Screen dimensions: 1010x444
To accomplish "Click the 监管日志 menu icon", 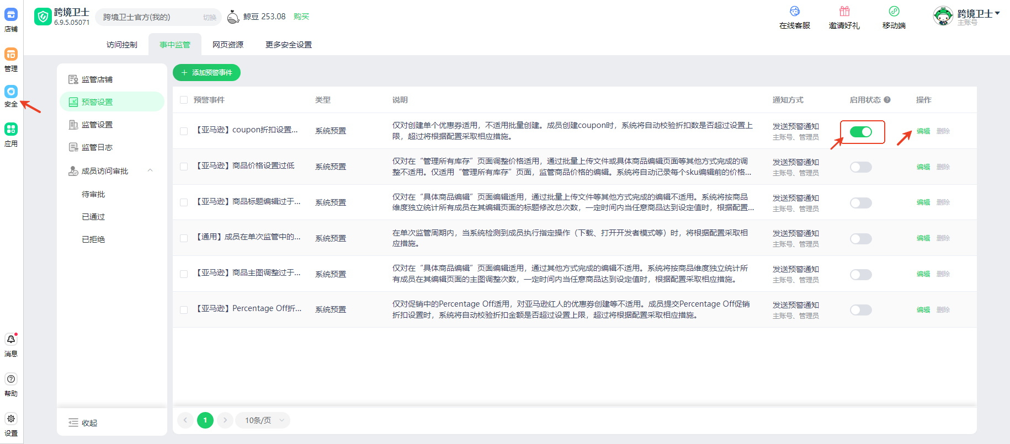I will pos(73,147).
